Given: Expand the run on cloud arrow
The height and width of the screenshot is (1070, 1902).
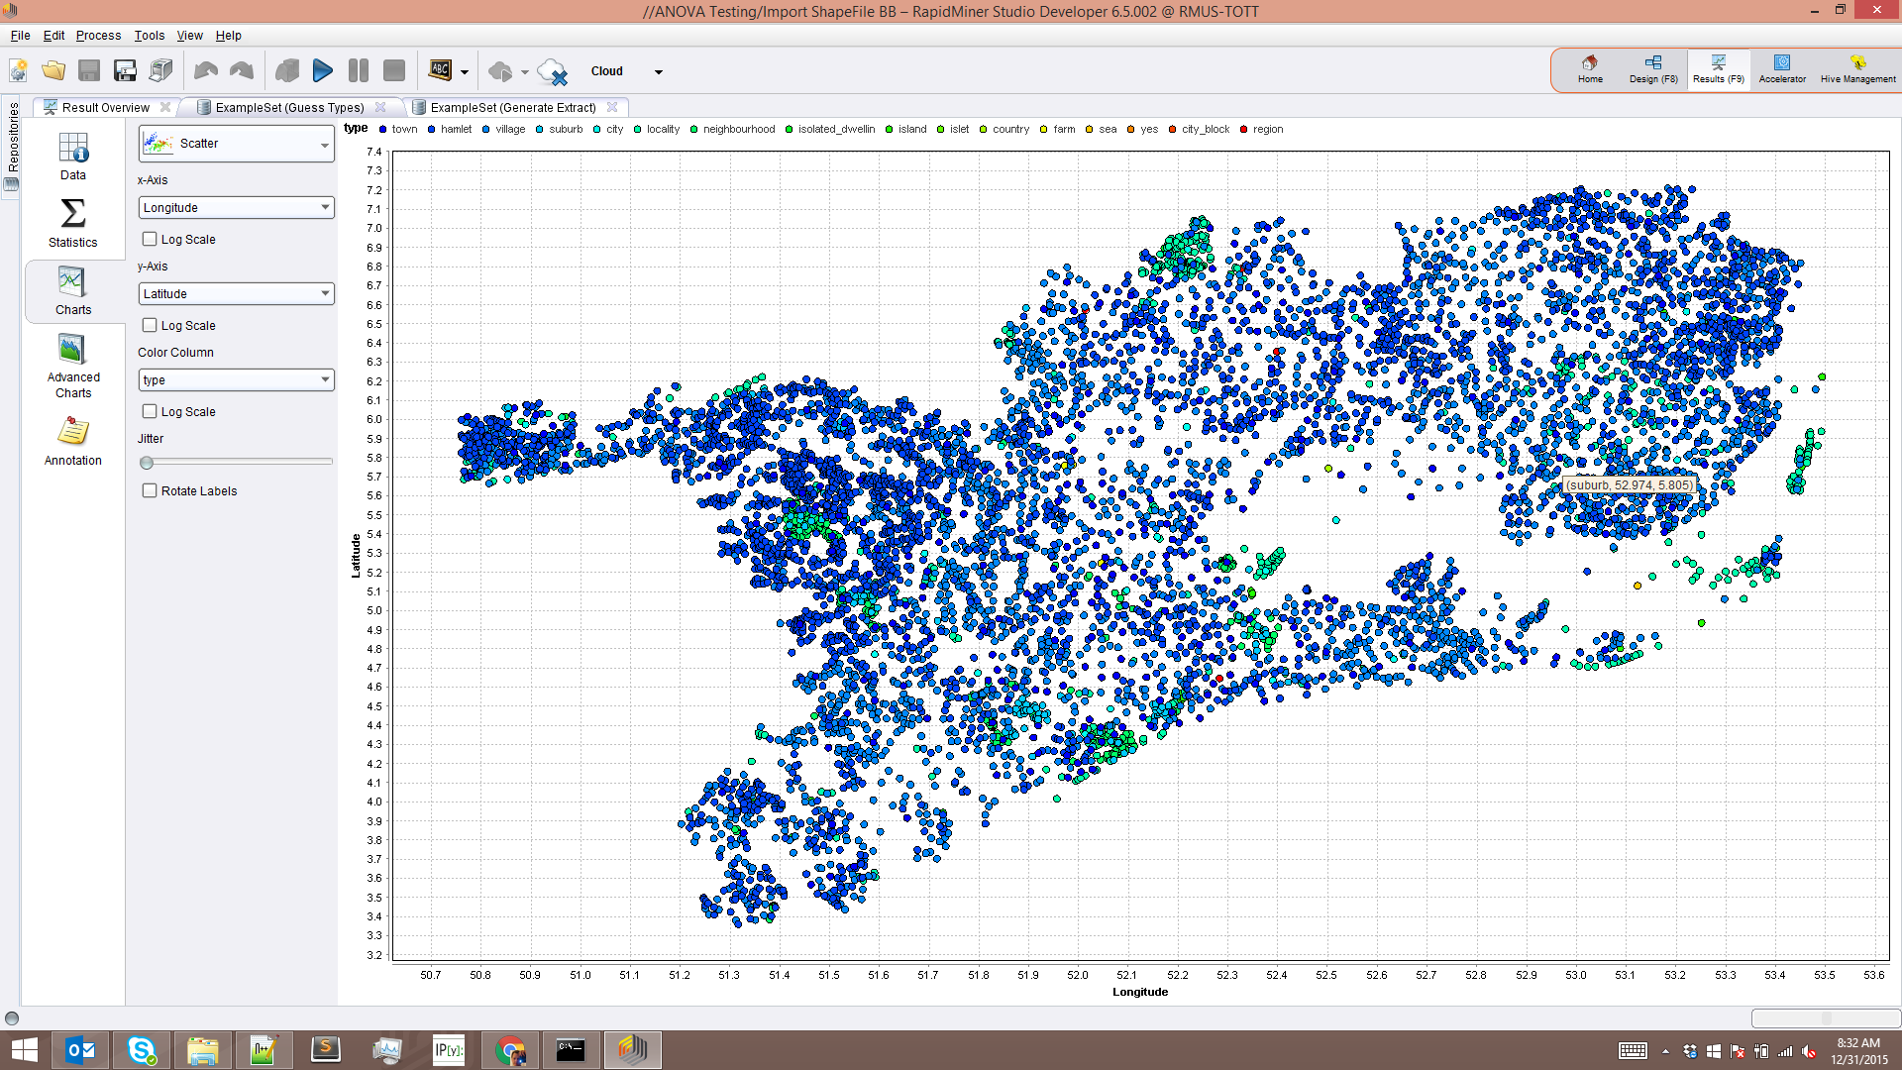Looking at the screenshot, I should [x=525, y=72].
